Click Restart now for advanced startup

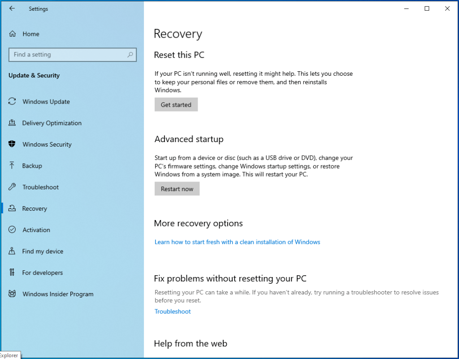tap(177, 189)
